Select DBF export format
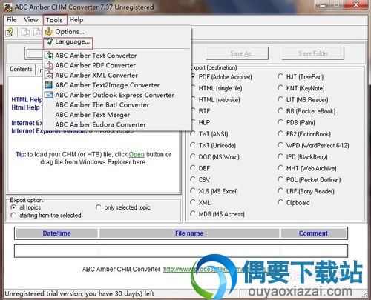371x300 pixels. click(x=200, y=168)
